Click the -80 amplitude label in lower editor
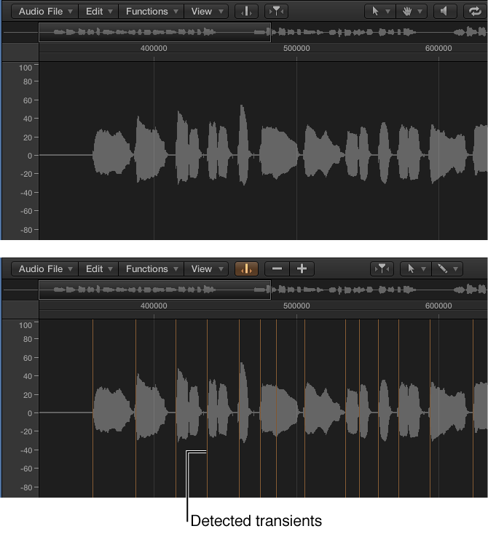The height and width of the screenshot is (534, 488). pyautogui.click(x=26, y=487)
